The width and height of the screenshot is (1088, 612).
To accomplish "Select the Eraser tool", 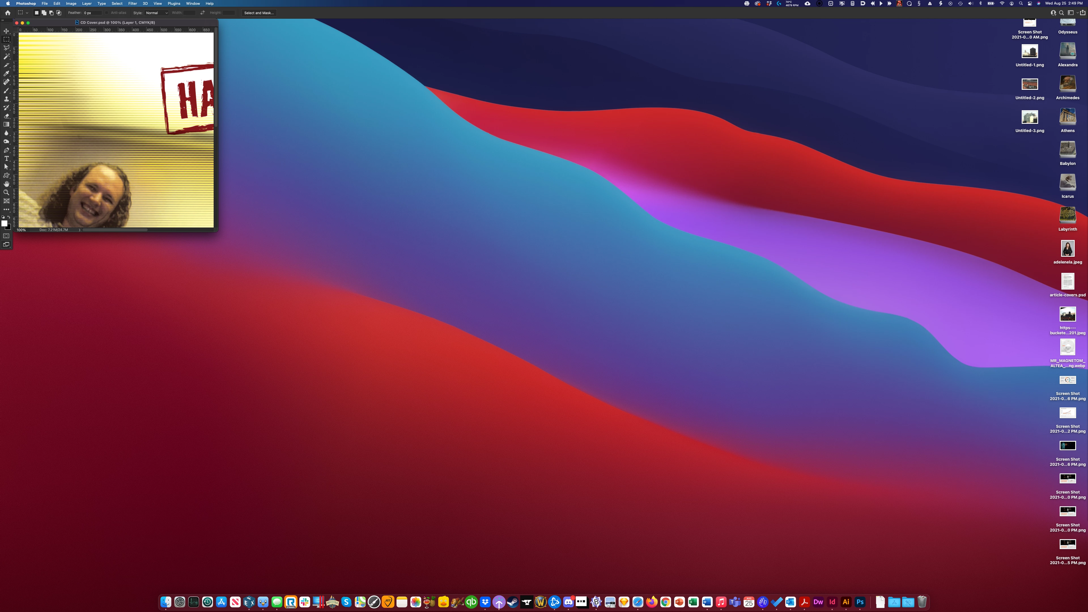I will [x=6, y=116].
